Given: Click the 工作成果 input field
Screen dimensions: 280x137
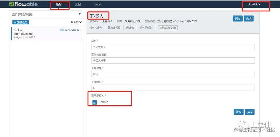Looking at the screenshot, I should [173, 74].
